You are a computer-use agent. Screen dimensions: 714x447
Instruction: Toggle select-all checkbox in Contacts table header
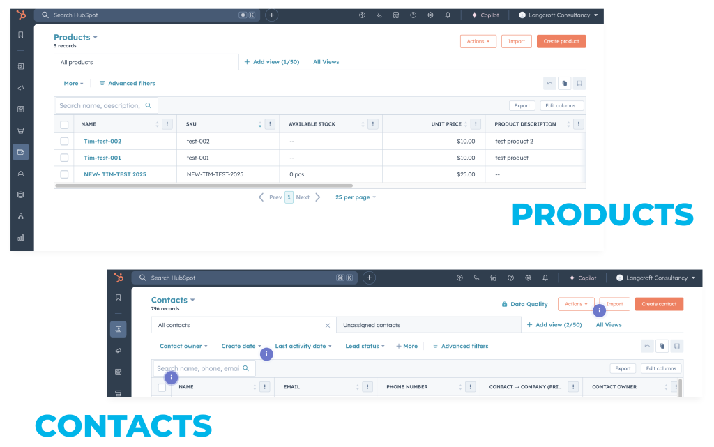pyautogui.click(x=162, y=387)
